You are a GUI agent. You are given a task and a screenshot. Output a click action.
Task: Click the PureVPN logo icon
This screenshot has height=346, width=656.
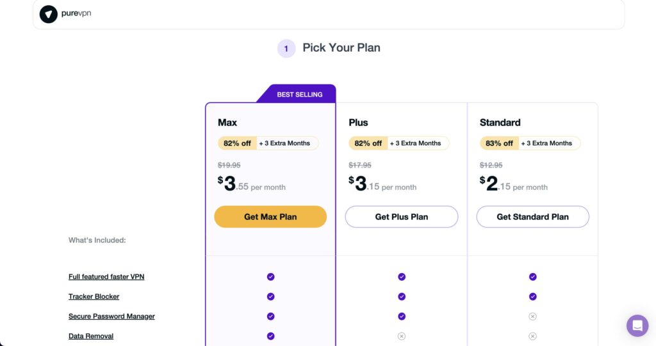49,14
